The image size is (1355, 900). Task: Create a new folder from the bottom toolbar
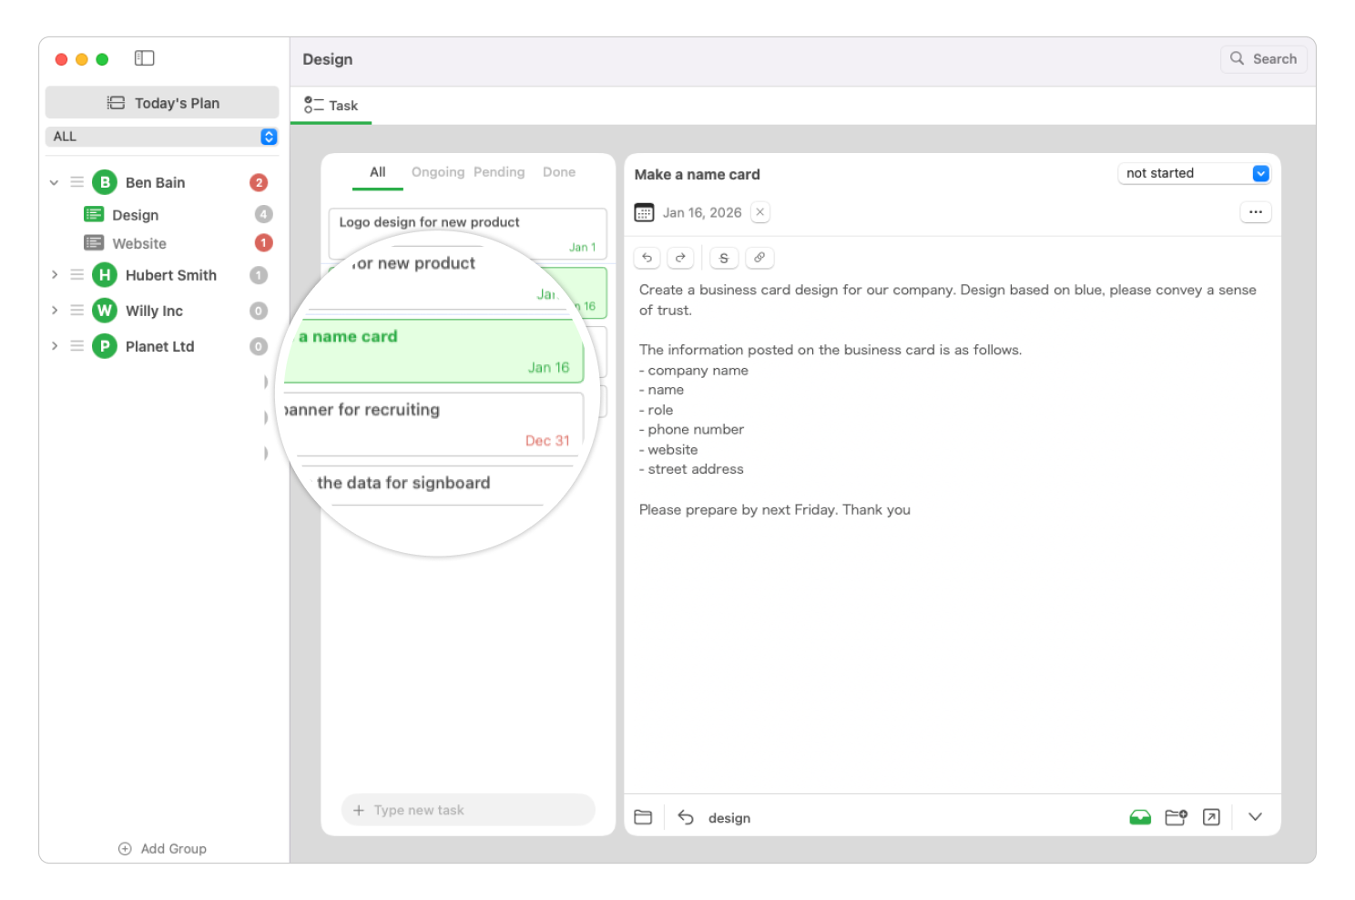click(x=1176, y=817)
